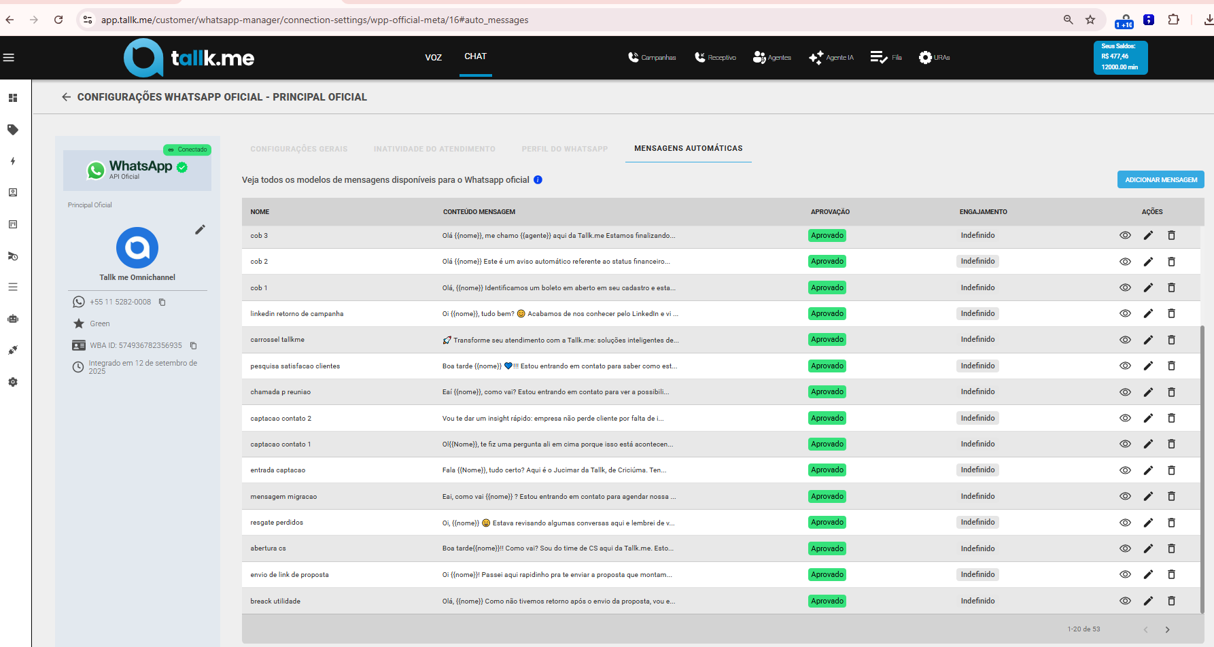Edit the Tallk me Omnichannel profile pencil
This screenshot has height=647, width=1214.
click(200, 230)
